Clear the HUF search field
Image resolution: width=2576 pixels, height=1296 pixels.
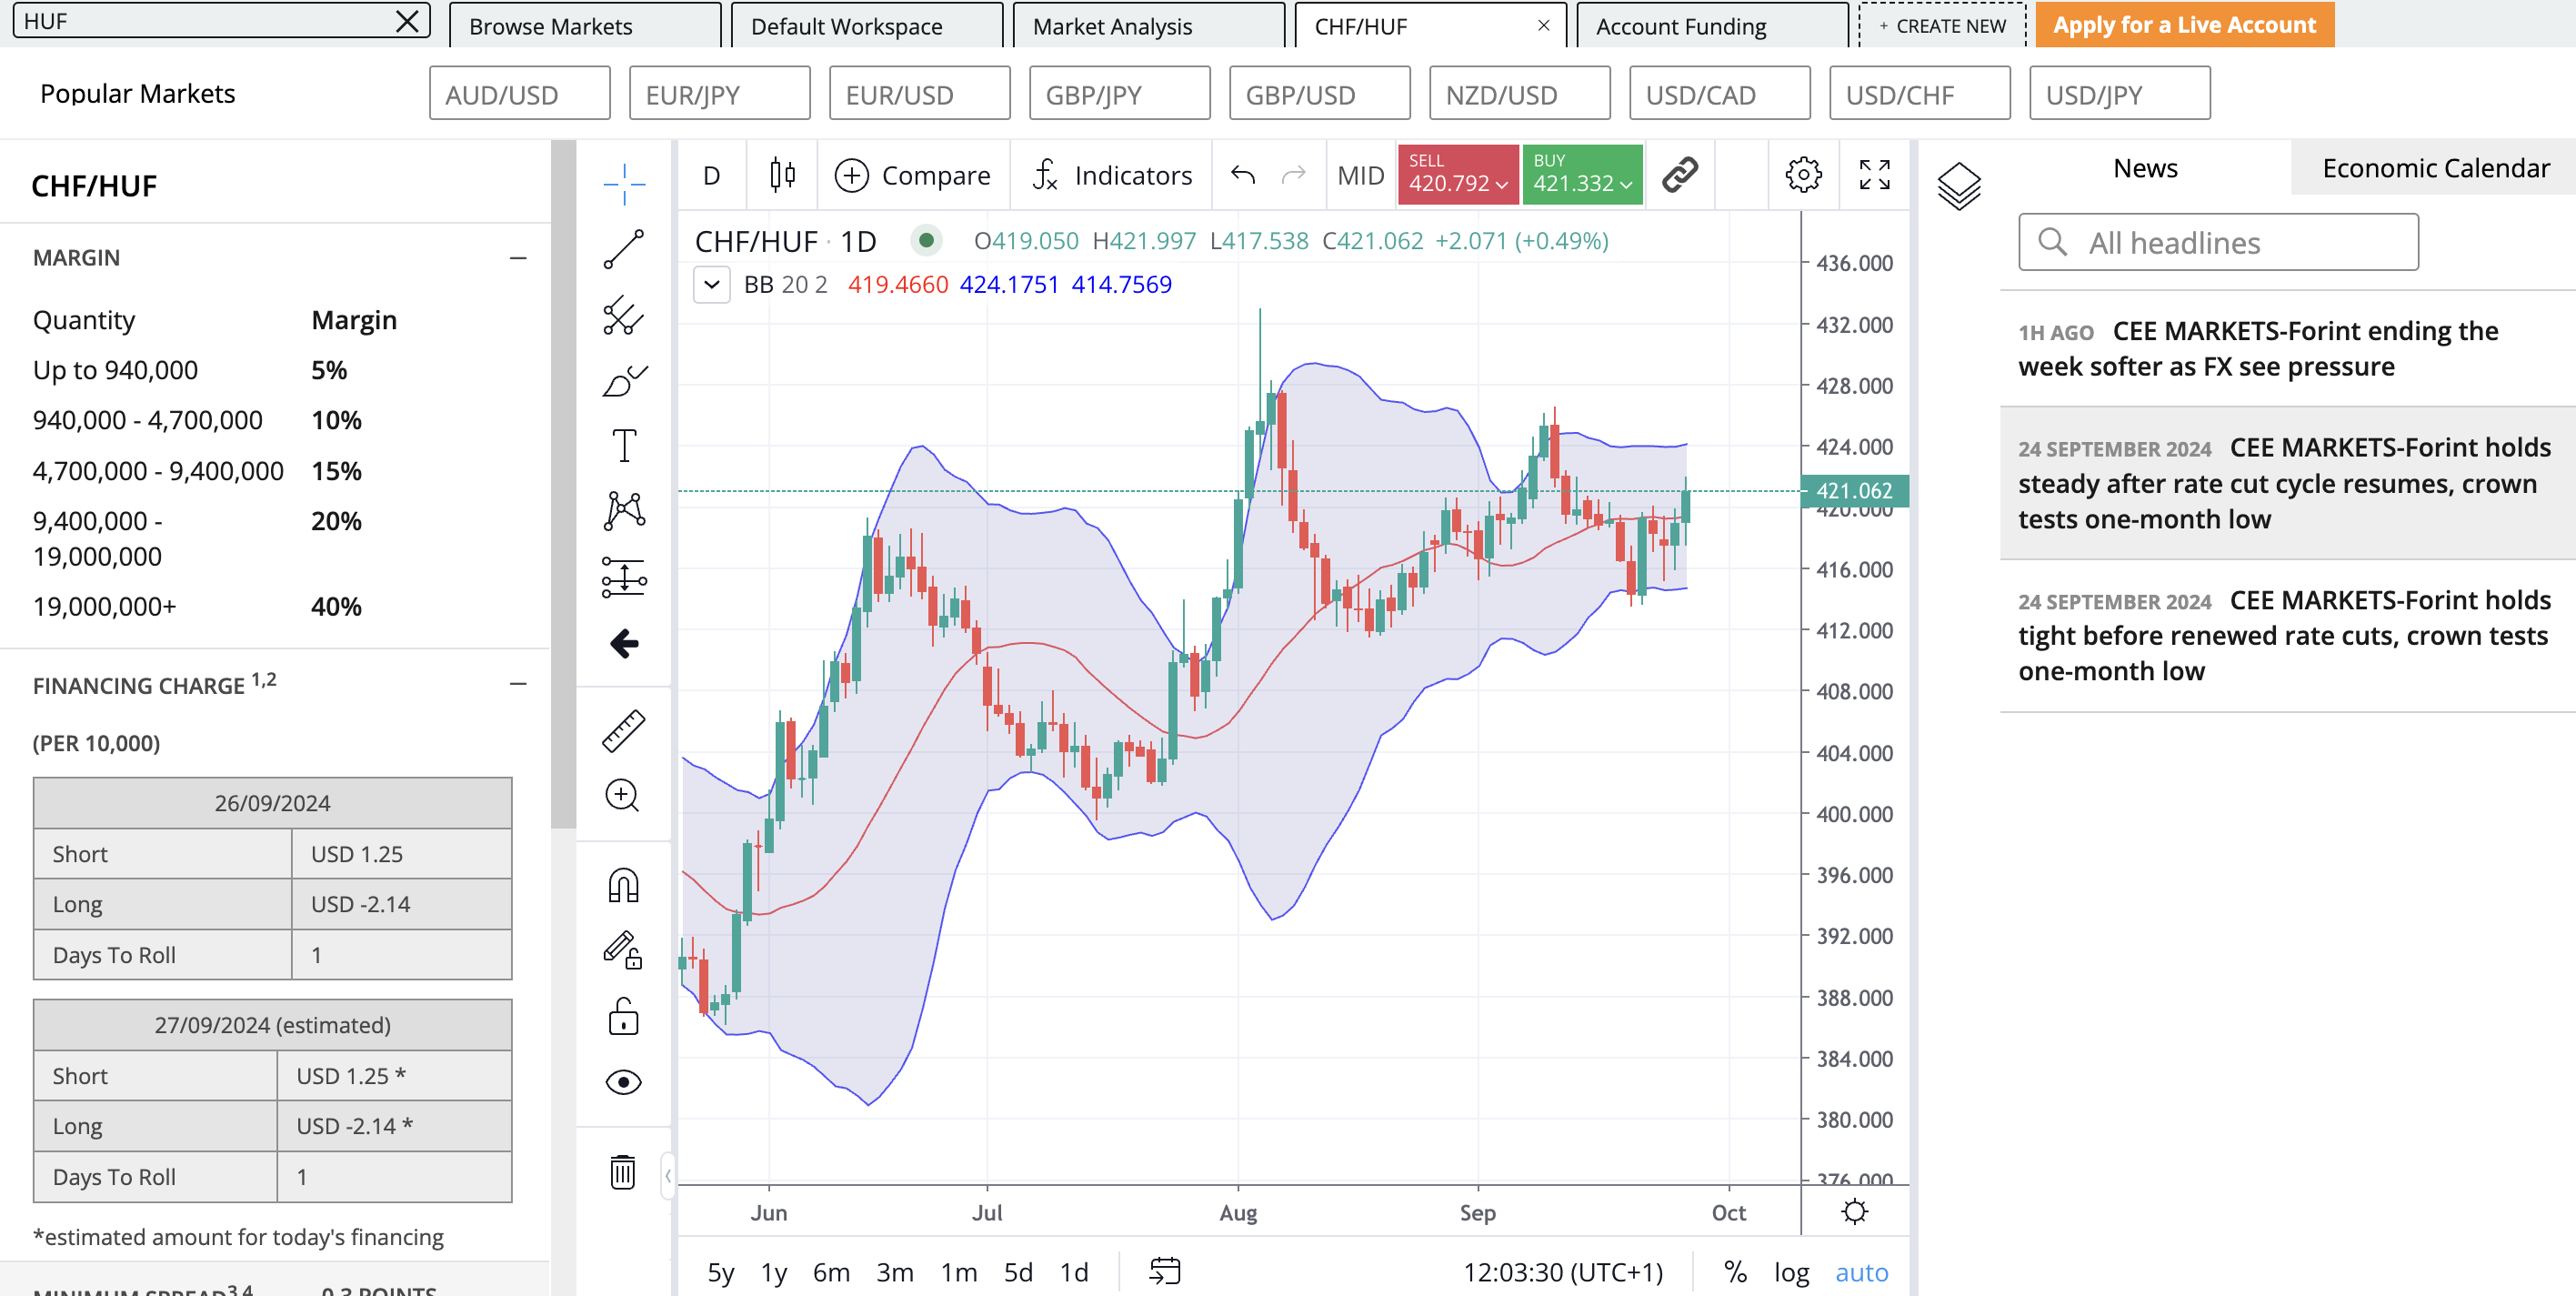[x=407, y=21]
